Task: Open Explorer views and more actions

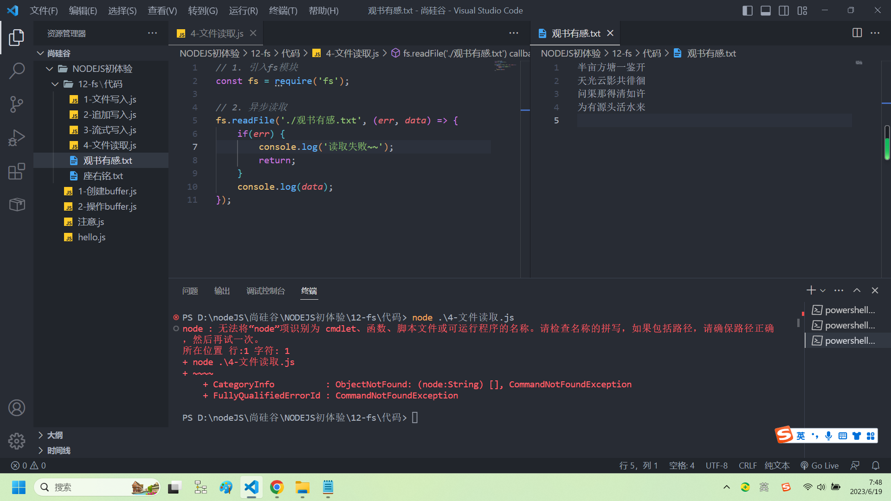Action: 152,33
